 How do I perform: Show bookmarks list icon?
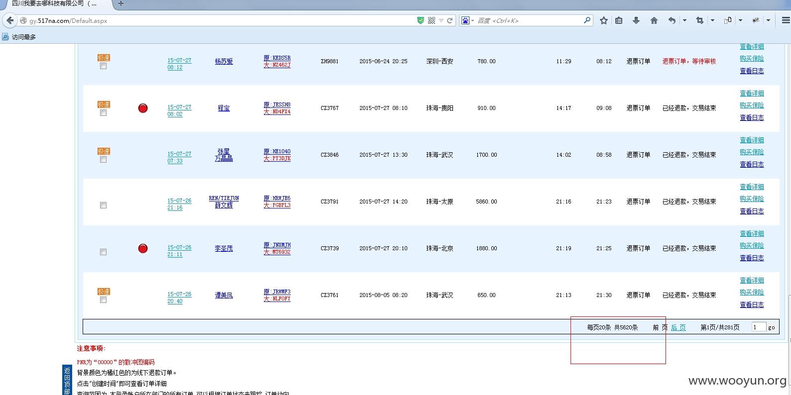coord(619,20)
